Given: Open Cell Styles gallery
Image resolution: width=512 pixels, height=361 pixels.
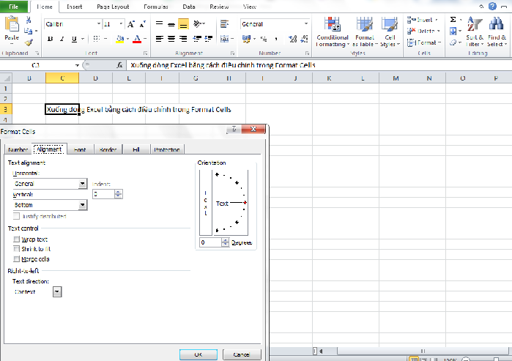Looking at the screenshot, I should tap(390, 31).
